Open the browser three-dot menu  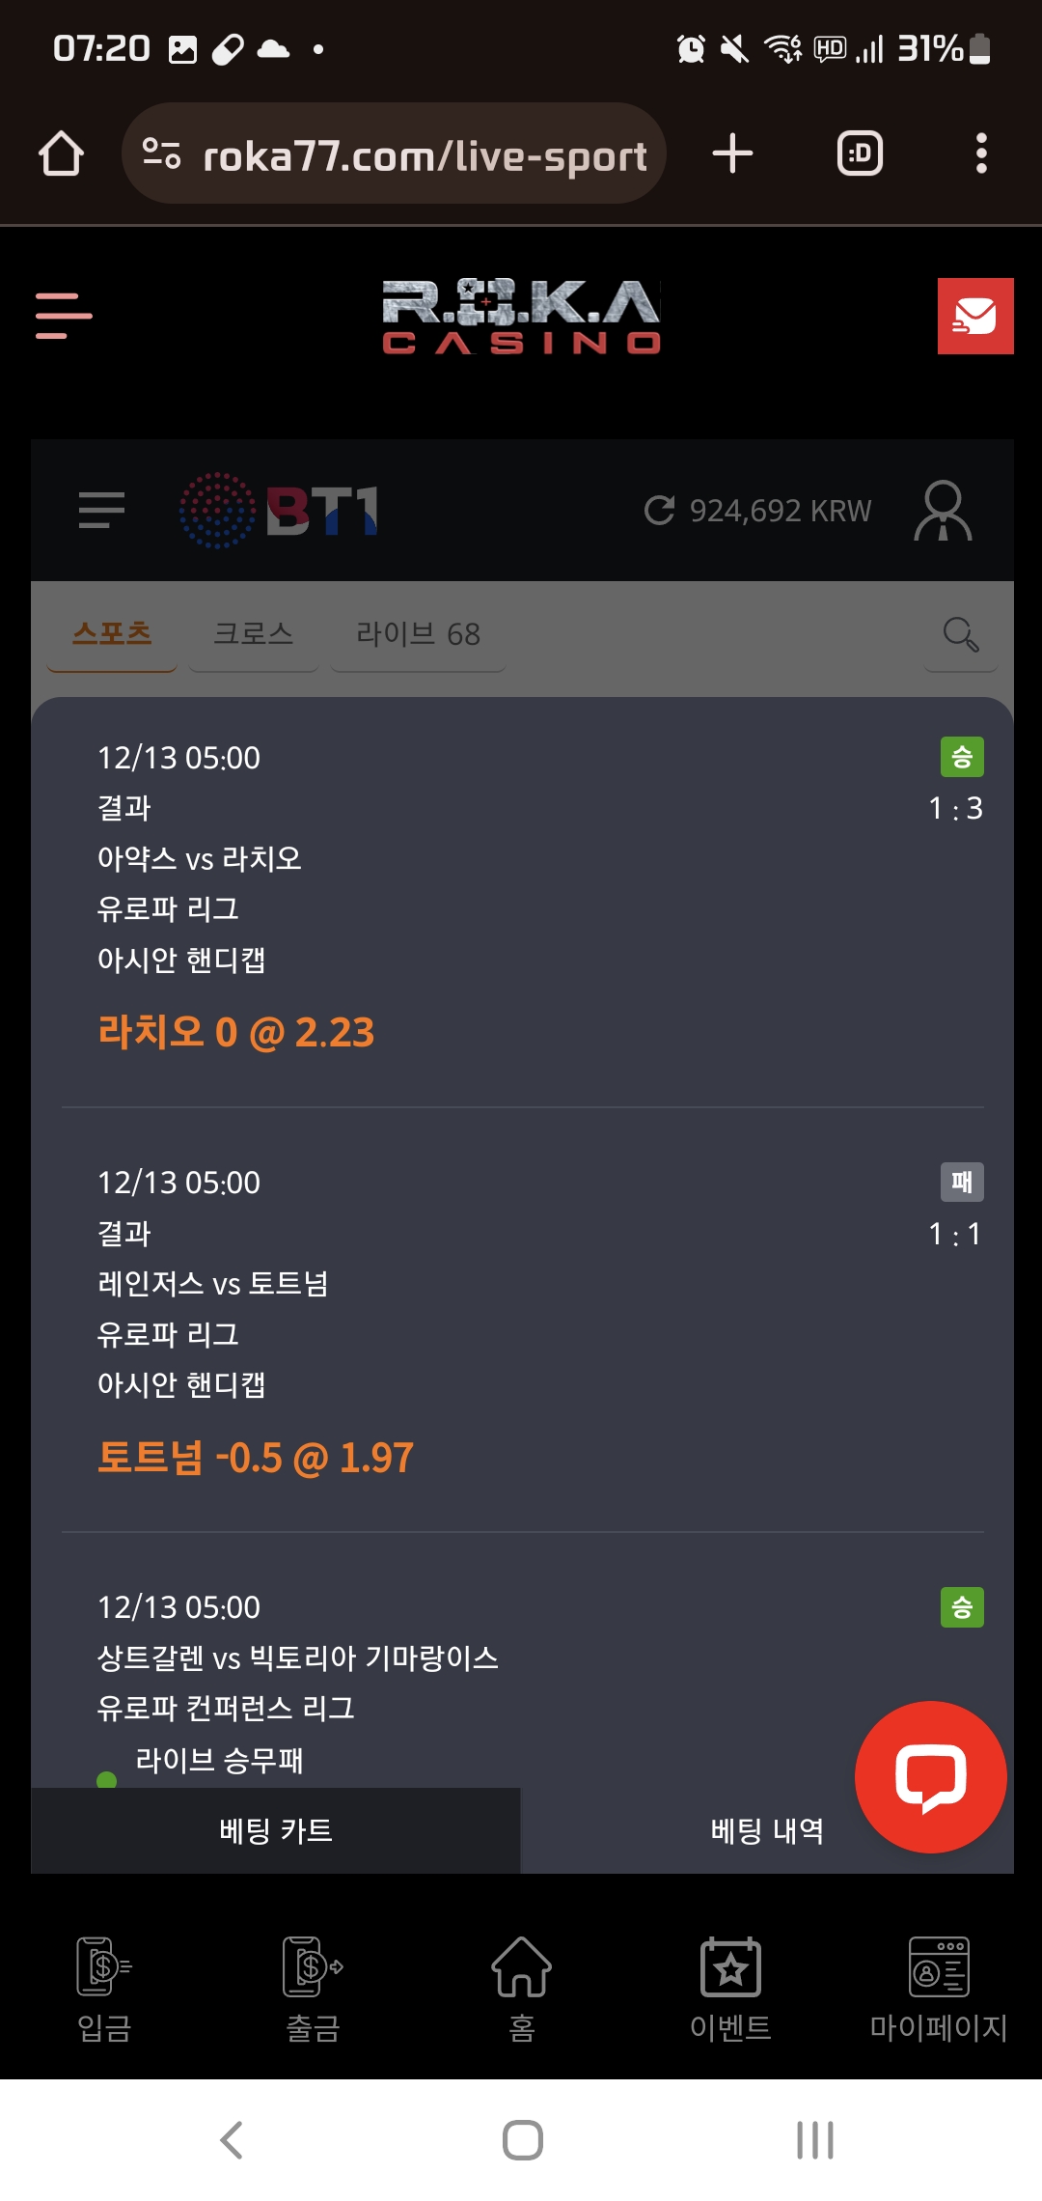pos(981,154)
